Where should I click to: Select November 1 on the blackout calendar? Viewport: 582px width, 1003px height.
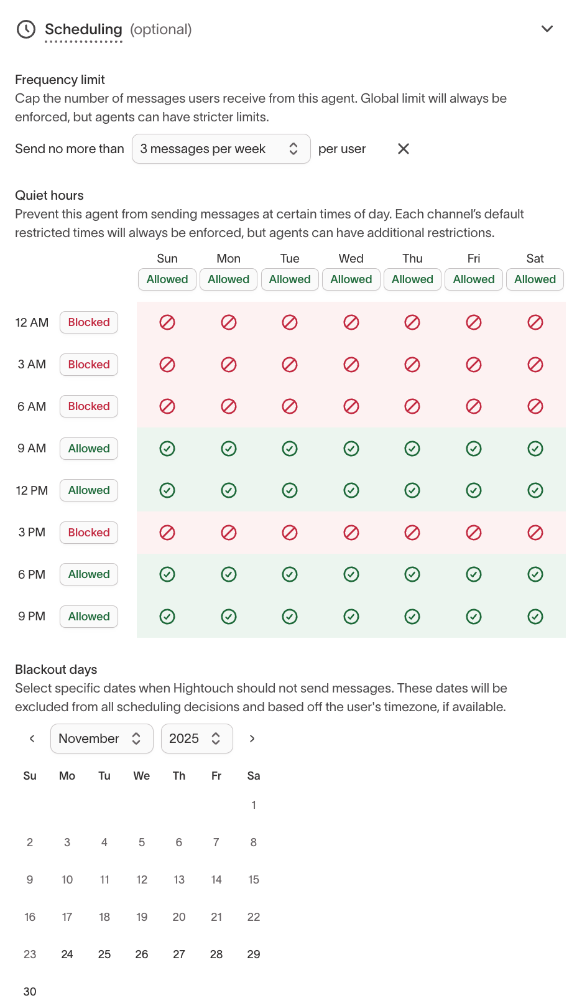(x=253, y=805)
